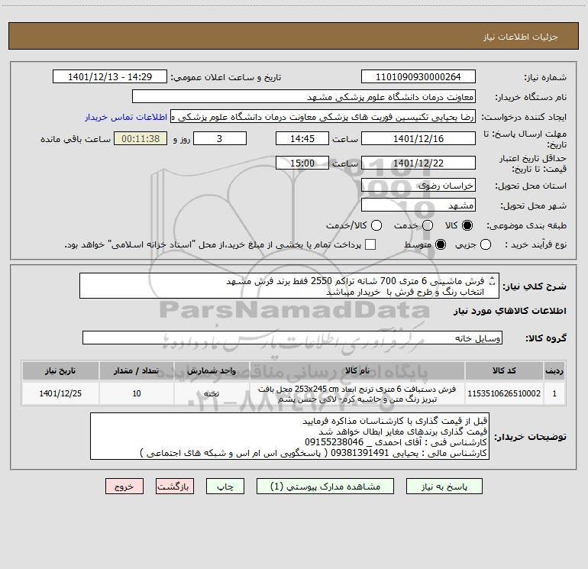Click the شماره نیاز field 1101090930000264

click(418, 77)
